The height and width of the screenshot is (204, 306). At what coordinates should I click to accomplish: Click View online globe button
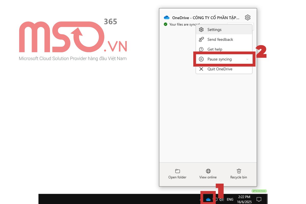click(208, 174)
